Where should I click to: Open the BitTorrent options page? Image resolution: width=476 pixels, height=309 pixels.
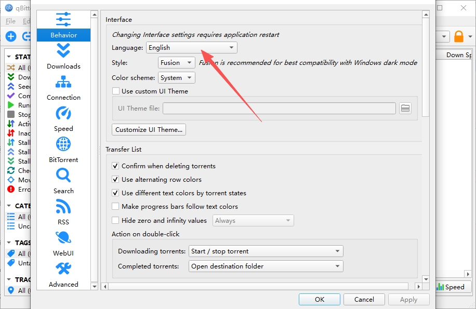coord(63,151)
